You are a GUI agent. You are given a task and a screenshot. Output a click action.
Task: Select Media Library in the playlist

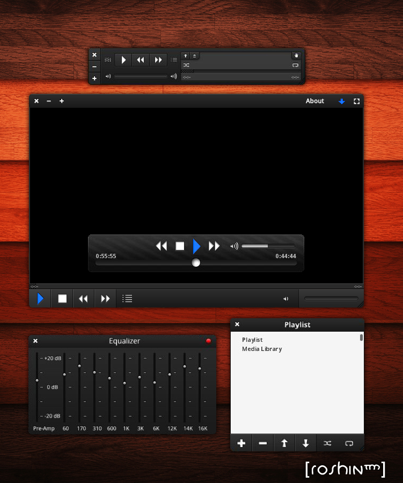tap(262, 349)
